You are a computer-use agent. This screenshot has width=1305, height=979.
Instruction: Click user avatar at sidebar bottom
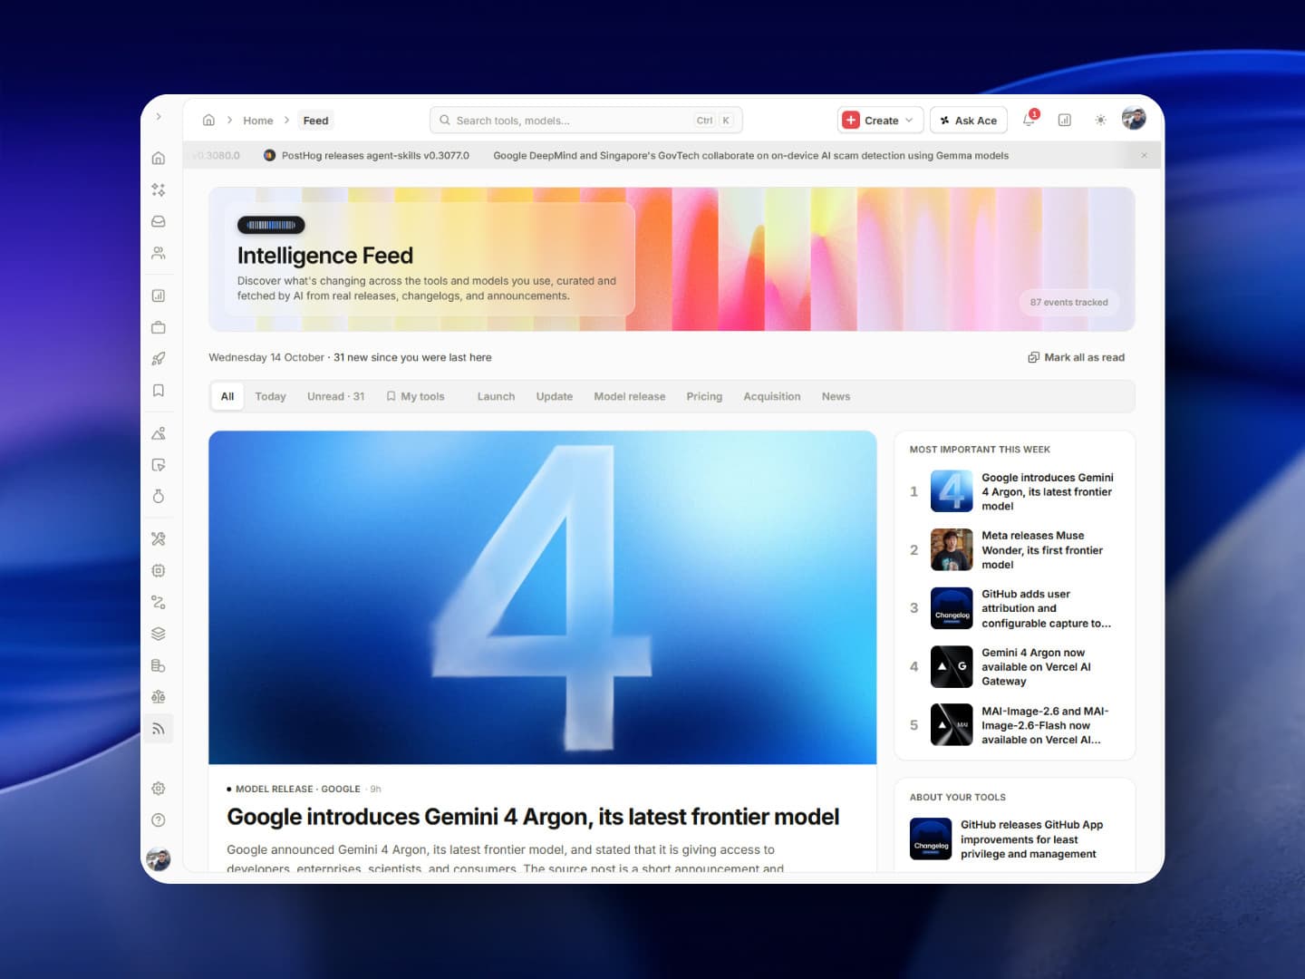[159, 858]
